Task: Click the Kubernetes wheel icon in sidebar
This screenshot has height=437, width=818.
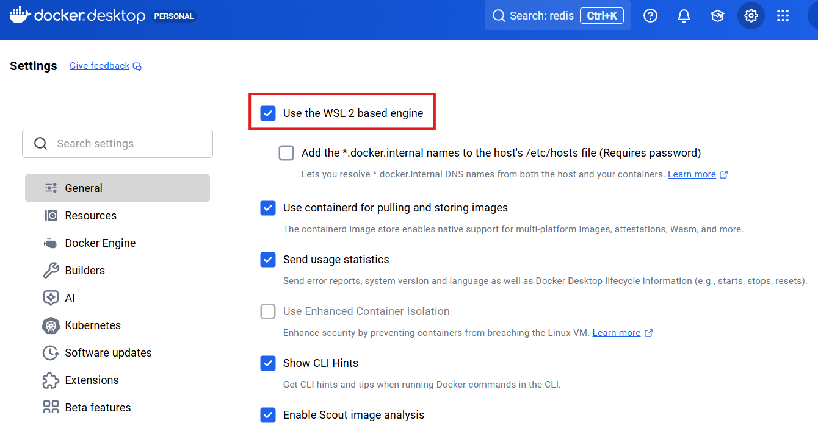Action: [x=51, y=325]
